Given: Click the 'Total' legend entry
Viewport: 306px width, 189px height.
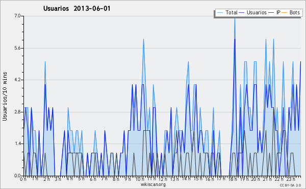Looking at the screenshot, I should tap(227, 12).
